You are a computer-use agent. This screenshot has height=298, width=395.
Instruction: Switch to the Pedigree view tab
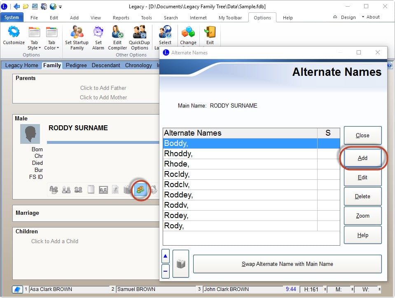(x=76, y=65)
